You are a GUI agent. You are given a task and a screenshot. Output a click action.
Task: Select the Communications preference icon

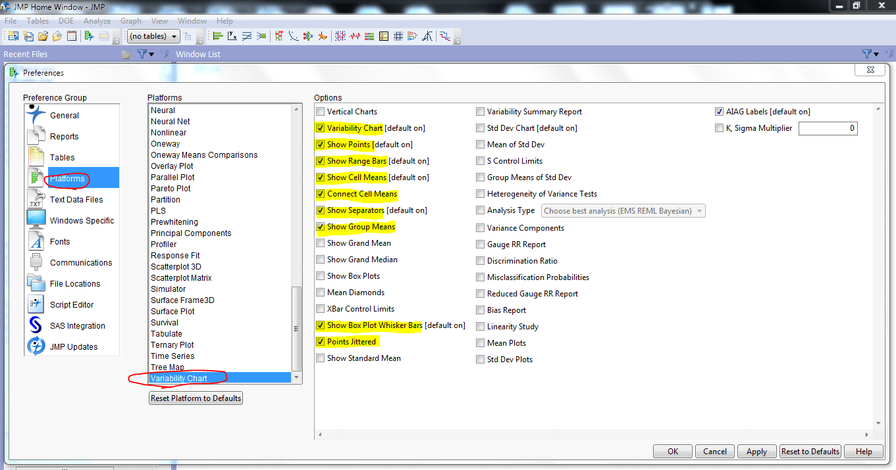tap(36, 262)
